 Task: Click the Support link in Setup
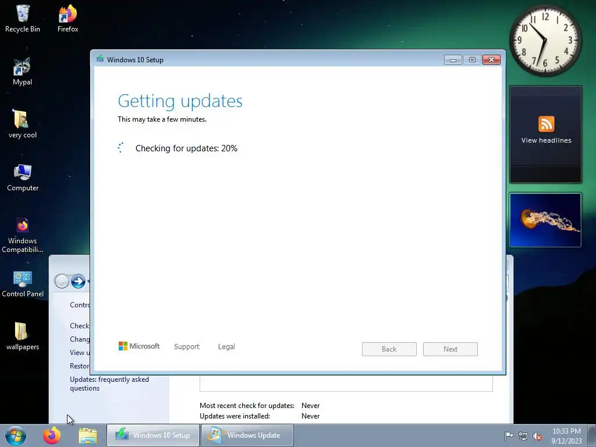(187, 347)
